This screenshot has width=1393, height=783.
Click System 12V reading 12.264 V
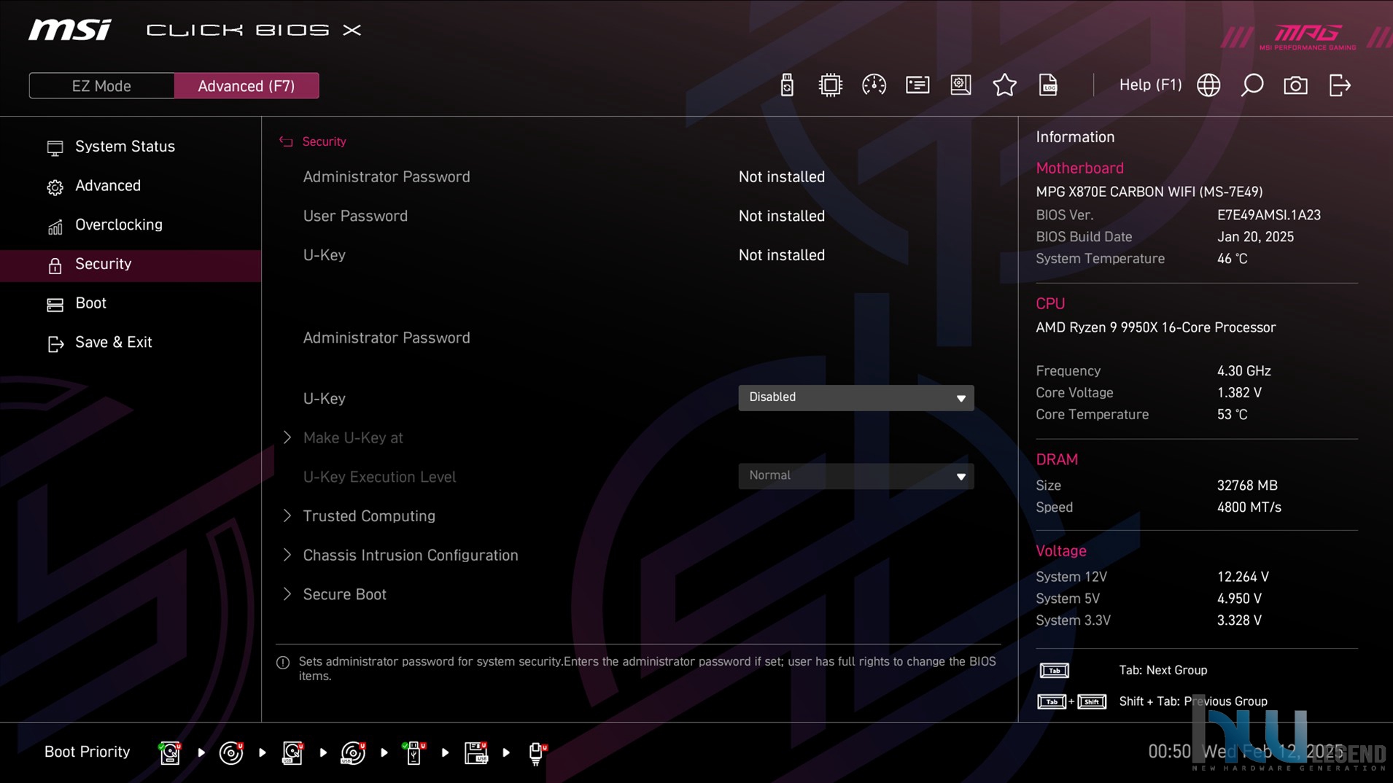[x=1243, y=577]
